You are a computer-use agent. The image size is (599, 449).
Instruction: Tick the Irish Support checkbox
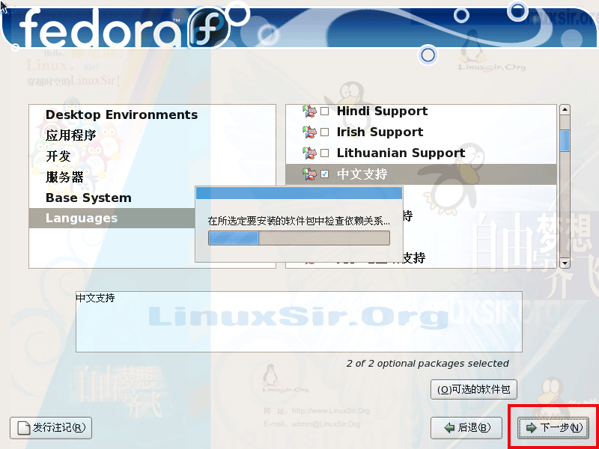[324, 132]
